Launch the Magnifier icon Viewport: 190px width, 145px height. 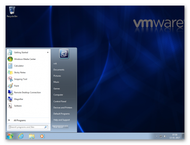pos(10,99)
